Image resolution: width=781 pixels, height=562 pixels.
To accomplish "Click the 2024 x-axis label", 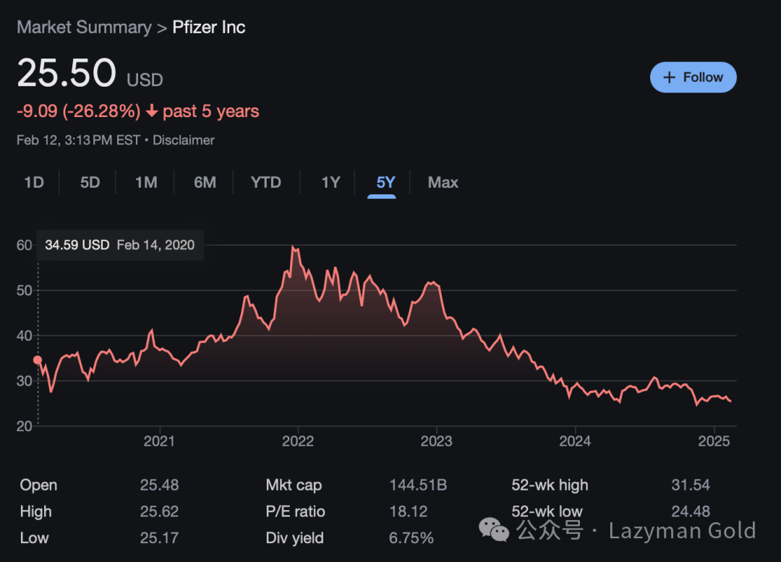I will pos(575,441).
